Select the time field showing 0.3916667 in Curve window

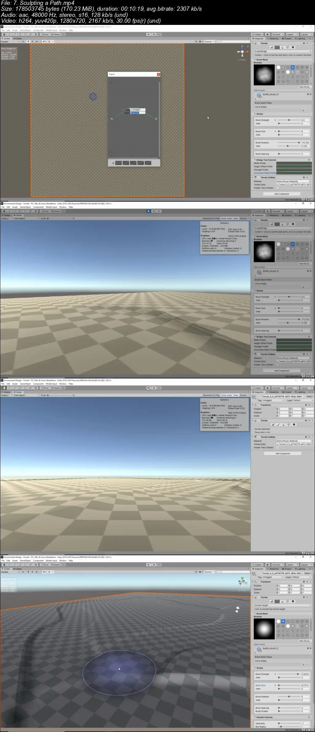click(137, 110)
